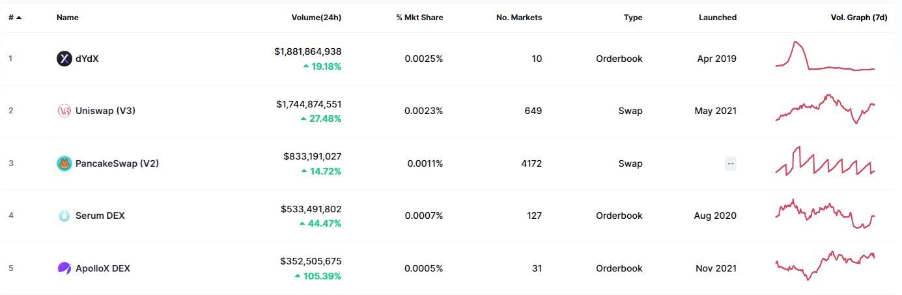Click the 0.0011% market share value
The width and height of the screenshot is (902, 295).
point(425,163)
